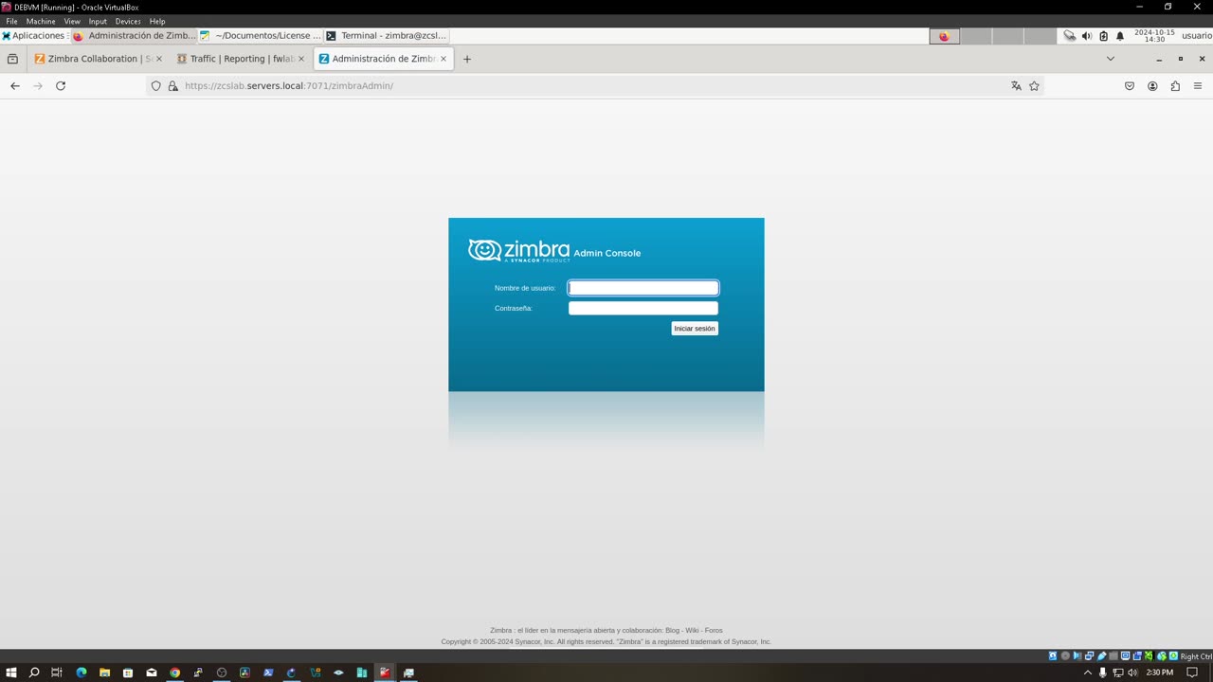Focus the Nombre de usuario input field
Screen dimensions: 1213x682
(x=643, y=288)
